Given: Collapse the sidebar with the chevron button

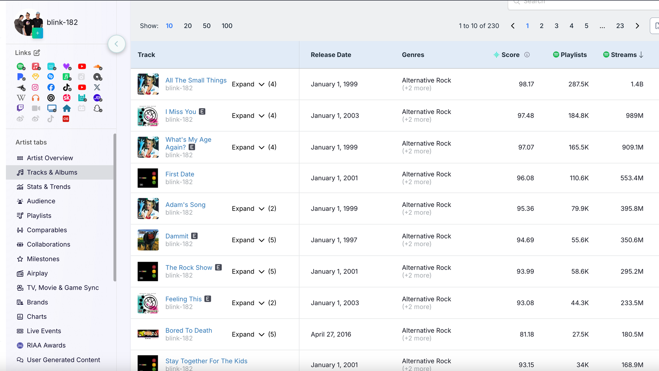Looking at the screenshot, I should coord(116,44).
